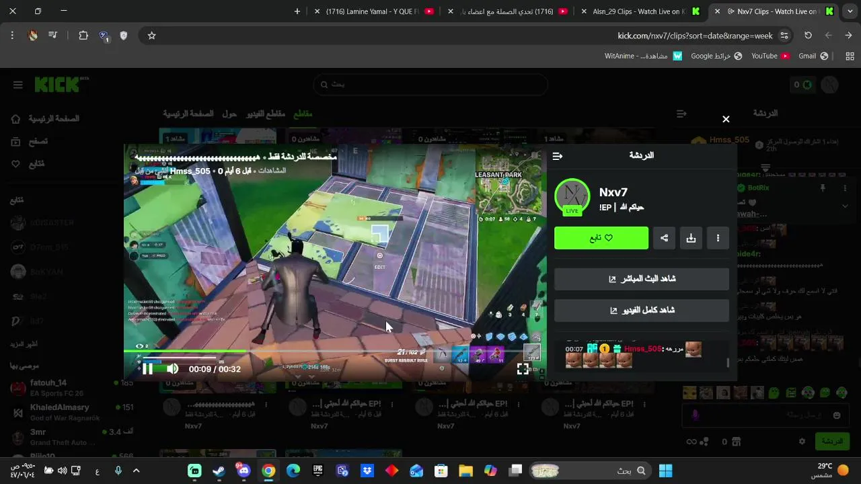Screen dimensions: 861x484
Task: Open the Kicks balance badge
Action: click(x=802, y=85)
